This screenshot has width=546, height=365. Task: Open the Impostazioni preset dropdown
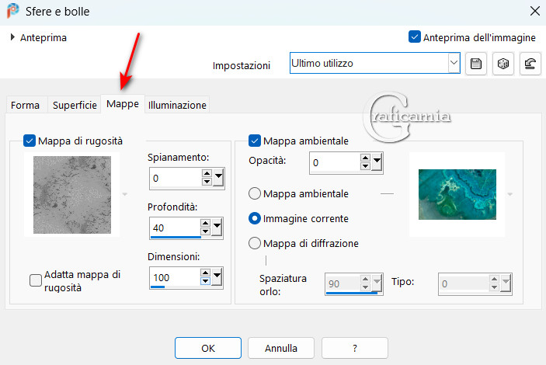pyautogui.click(x=454, y=63)
